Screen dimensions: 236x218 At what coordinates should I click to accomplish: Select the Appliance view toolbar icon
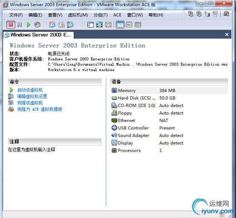coord(129,25)
